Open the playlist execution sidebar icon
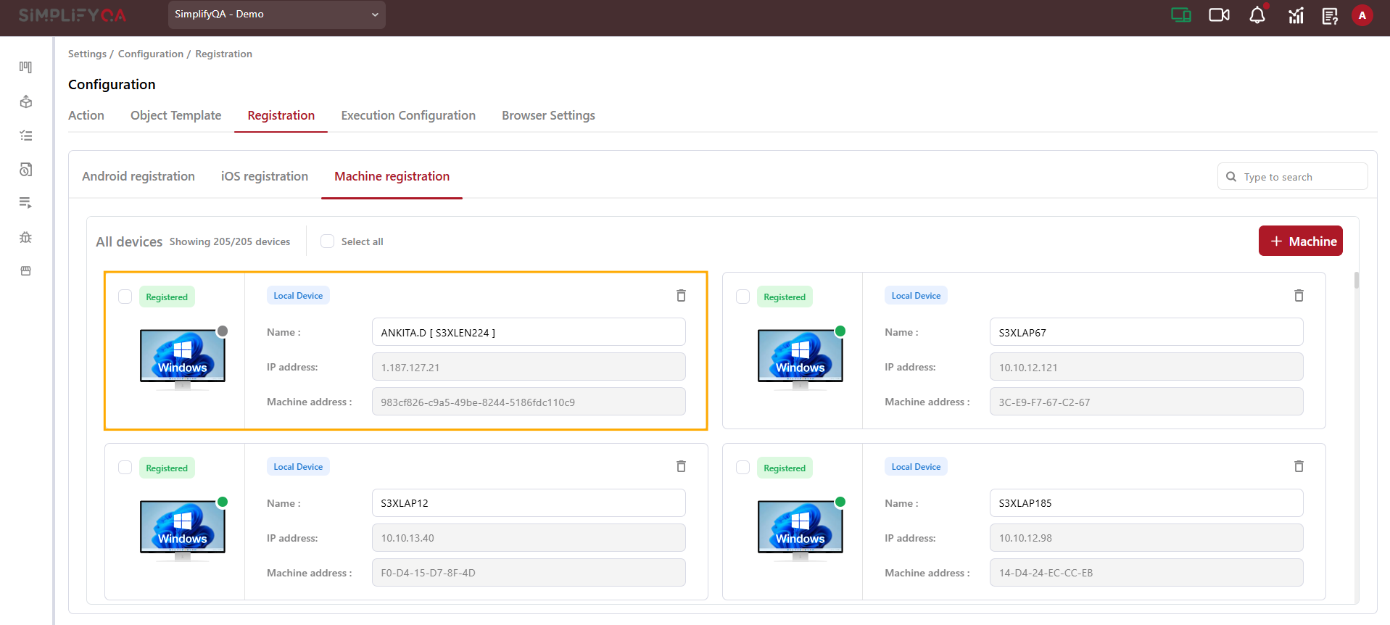This screenshot has width=1390, height=625. (26, 203)
